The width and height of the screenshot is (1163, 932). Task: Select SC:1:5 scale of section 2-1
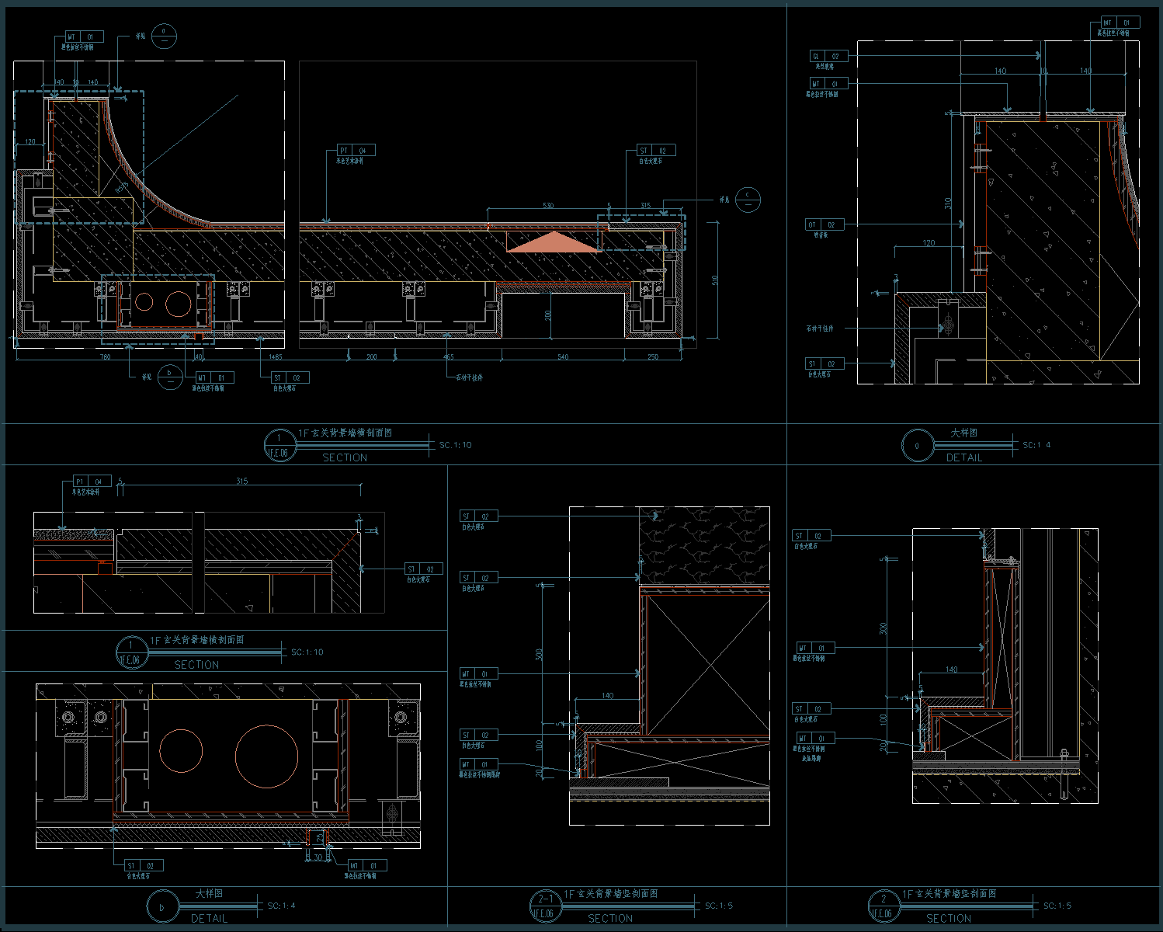719,906
